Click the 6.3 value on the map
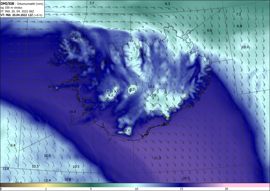Screen dimensions: 270x191 (167, 4)
